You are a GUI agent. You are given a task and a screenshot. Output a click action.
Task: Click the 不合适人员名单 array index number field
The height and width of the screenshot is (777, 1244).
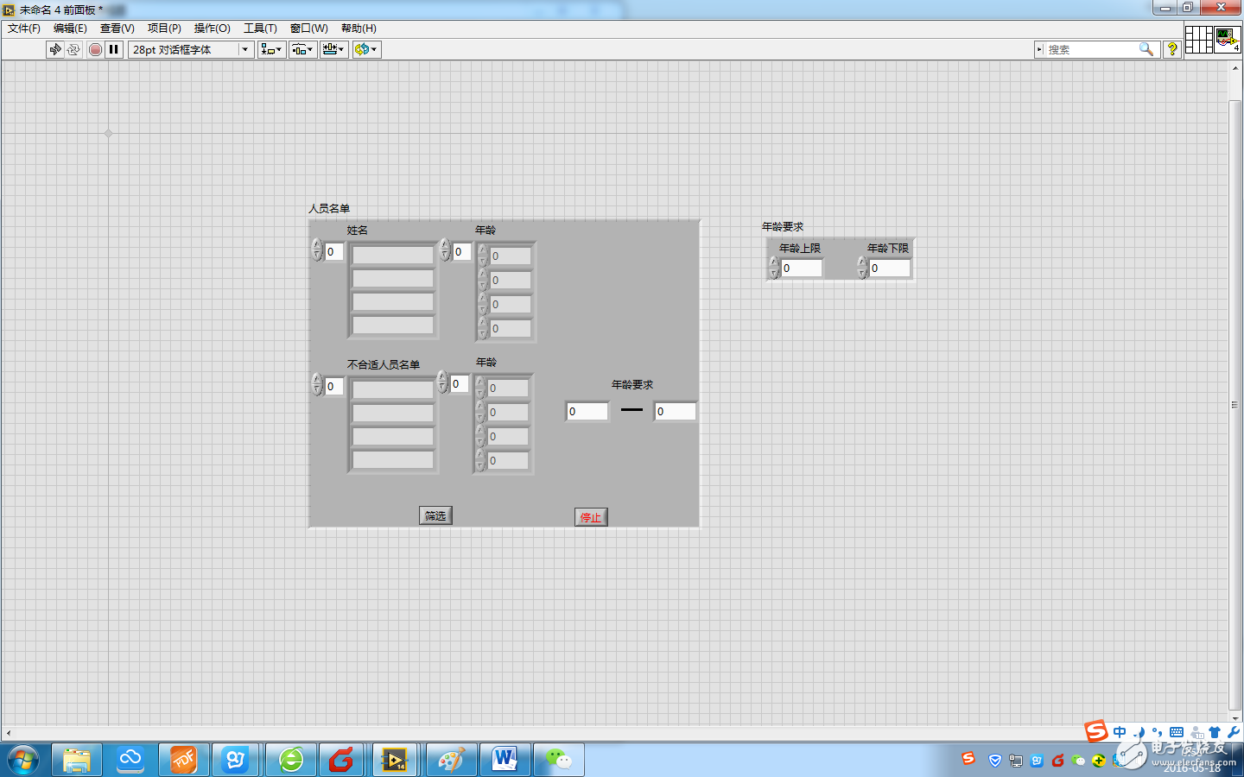334,387
